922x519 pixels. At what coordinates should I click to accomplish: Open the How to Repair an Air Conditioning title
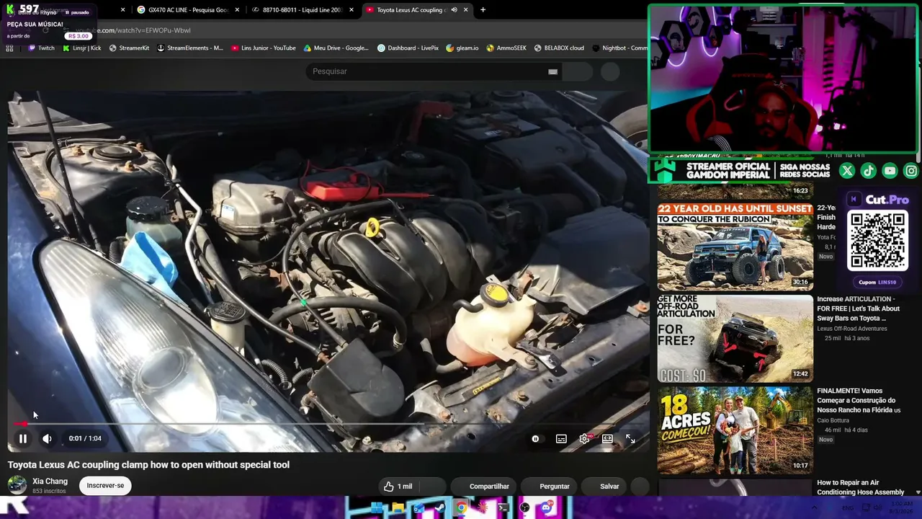pos(860,487)
